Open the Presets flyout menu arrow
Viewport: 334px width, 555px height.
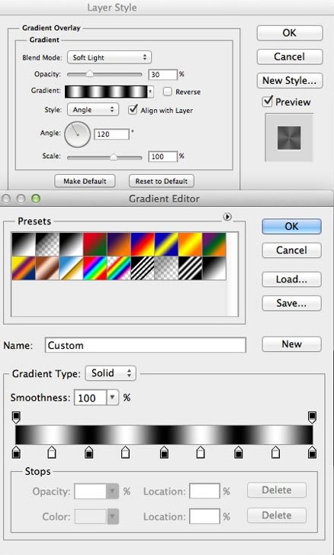click(227, 217)
